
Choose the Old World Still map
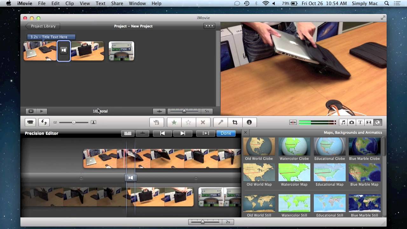[259, 203]
